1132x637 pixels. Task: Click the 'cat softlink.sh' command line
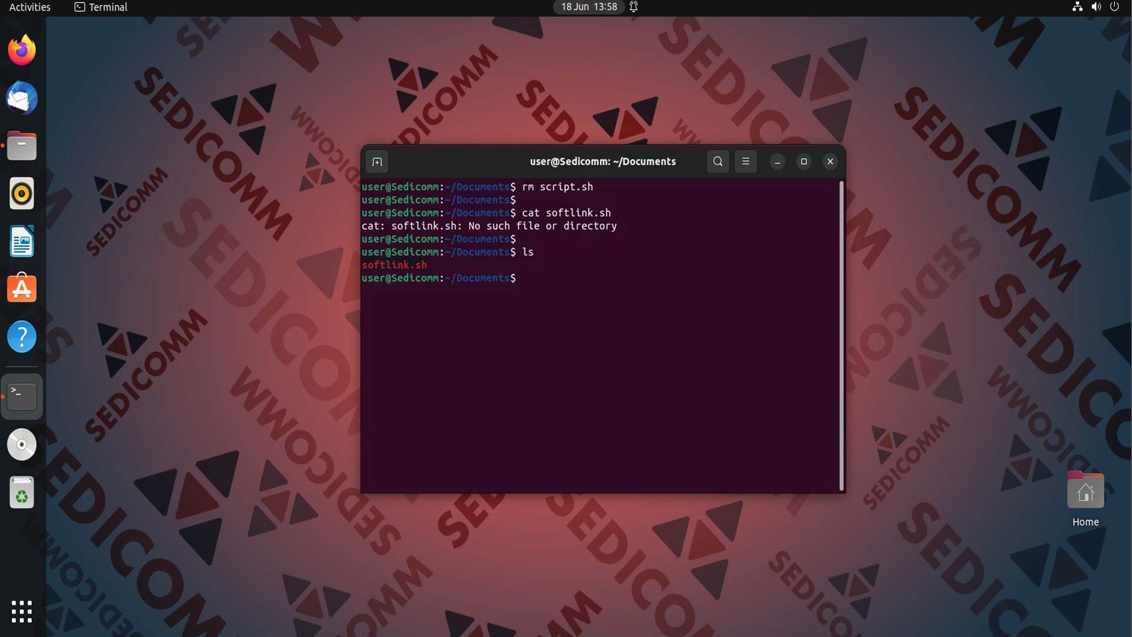[486, 213]
